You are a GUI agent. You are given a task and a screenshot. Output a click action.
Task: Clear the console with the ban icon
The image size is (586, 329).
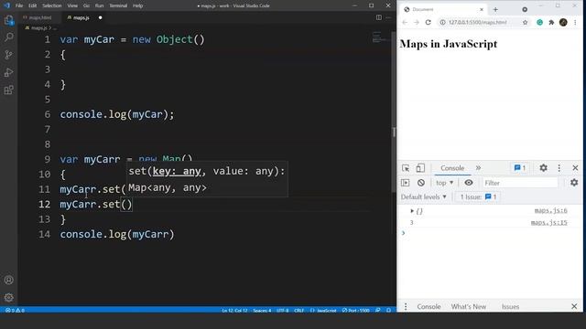pyautogui.click(x=421, y=183)
